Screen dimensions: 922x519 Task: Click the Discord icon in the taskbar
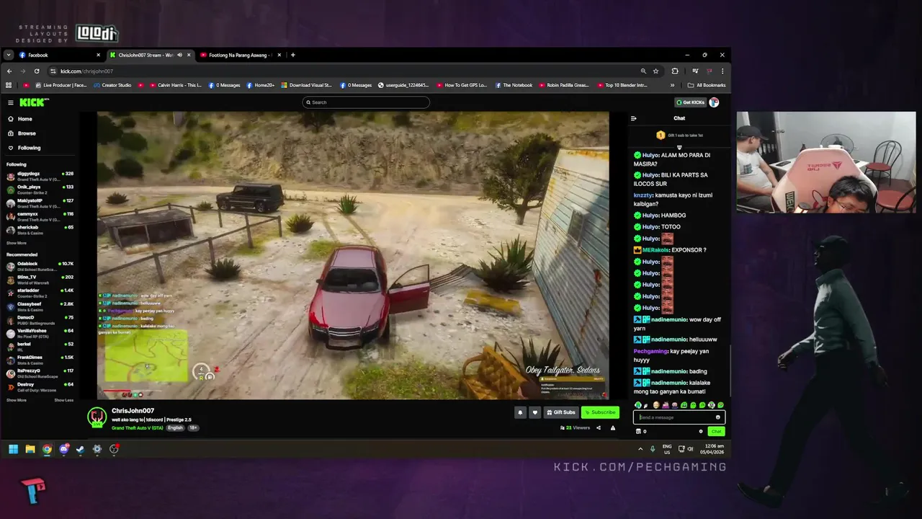click(63, 449)
